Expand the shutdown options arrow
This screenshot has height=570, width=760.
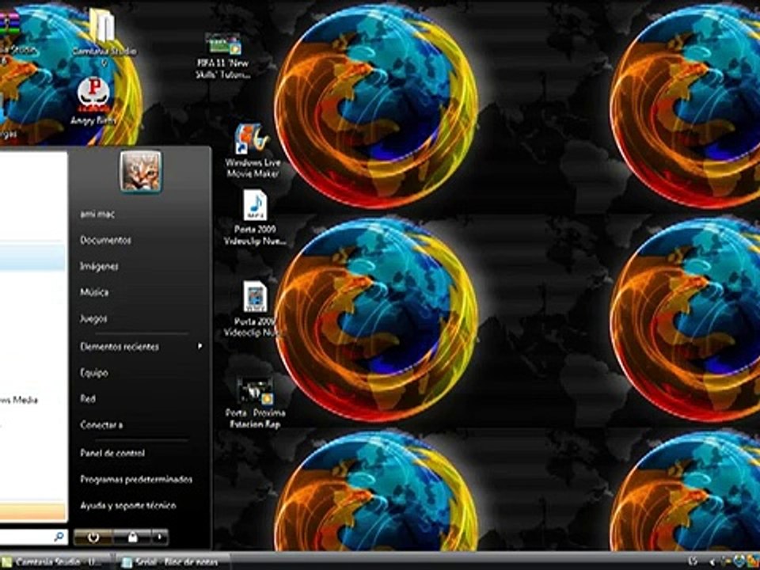(x=160, y=537)
